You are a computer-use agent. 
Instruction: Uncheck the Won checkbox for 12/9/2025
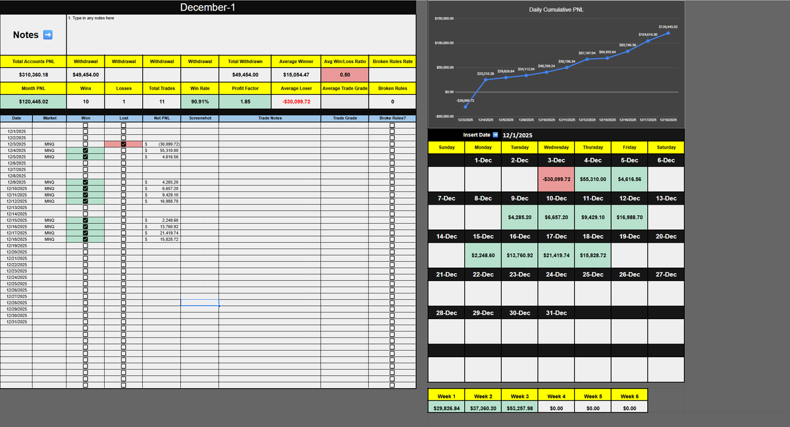click(x=86, y=182)
